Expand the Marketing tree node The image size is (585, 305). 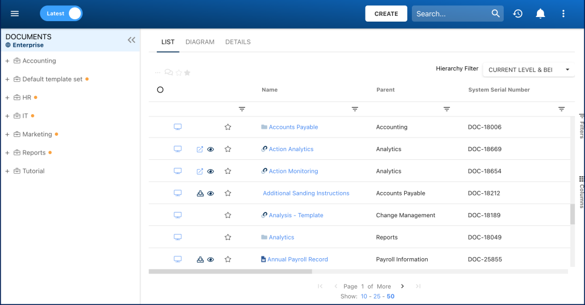coord(7,135)
